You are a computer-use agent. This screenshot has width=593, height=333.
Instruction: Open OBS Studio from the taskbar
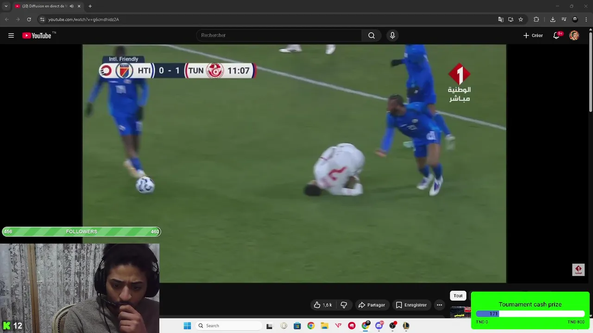coord(392,326)
